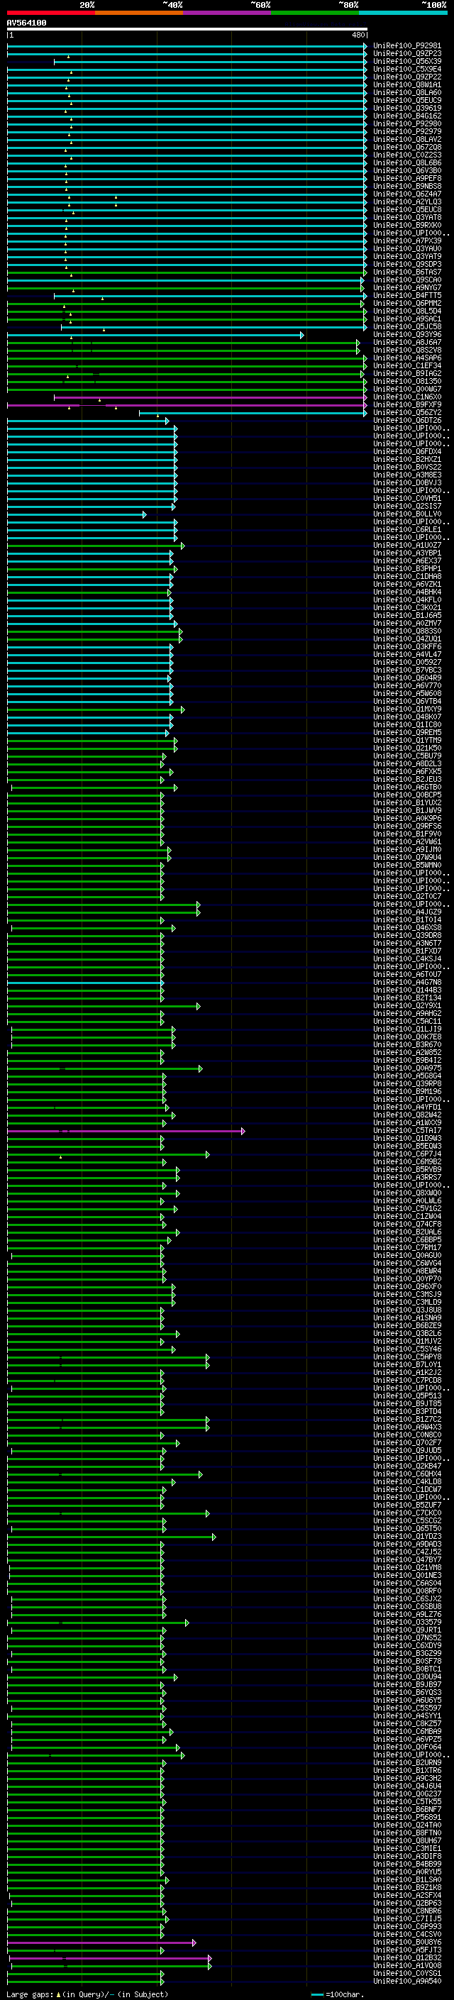Select hit label UniRef100_A4JGZ9

pyautogui.click(x=407, y=912)
